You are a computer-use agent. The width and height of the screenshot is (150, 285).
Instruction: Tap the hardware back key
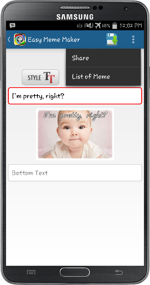[119, 272]
